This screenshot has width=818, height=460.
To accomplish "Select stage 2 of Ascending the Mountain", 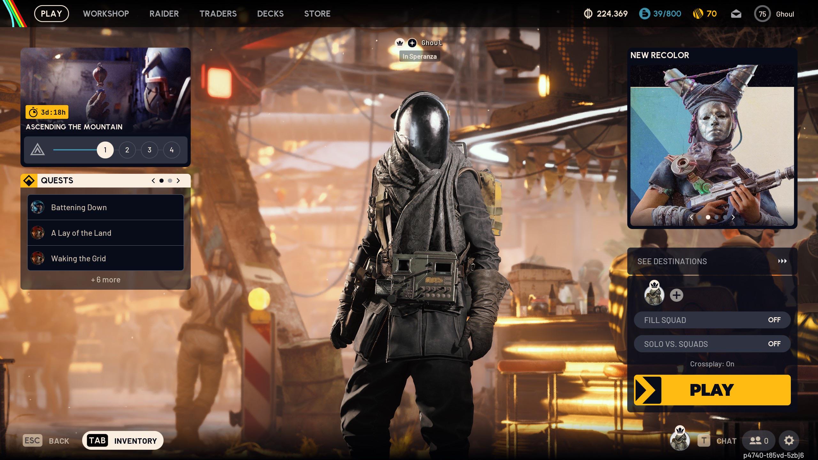I will click(x=127, y=150).
